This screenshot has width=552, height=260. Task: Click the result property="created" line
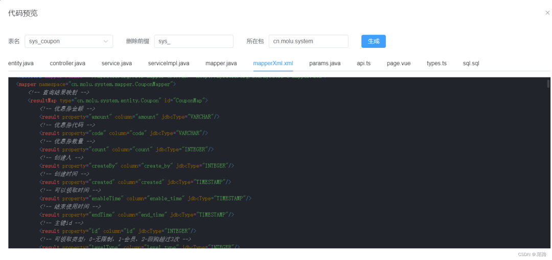(135, 182)
